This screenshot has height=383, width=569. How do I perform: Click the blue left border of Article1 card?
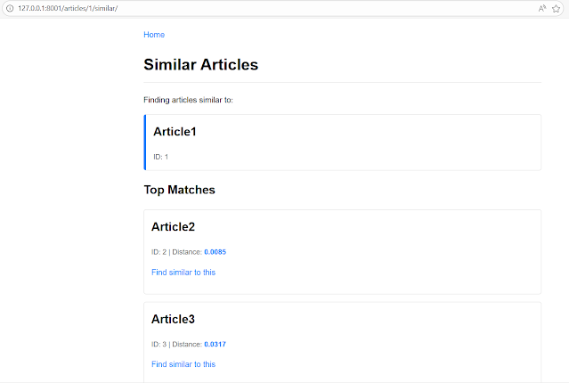(x=145, y=143)
